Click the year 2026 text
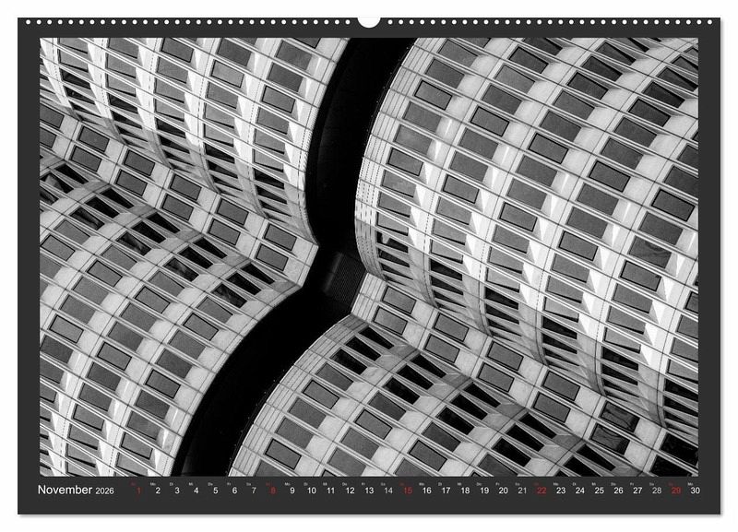 pyautogui.click(x=107, y=491)
